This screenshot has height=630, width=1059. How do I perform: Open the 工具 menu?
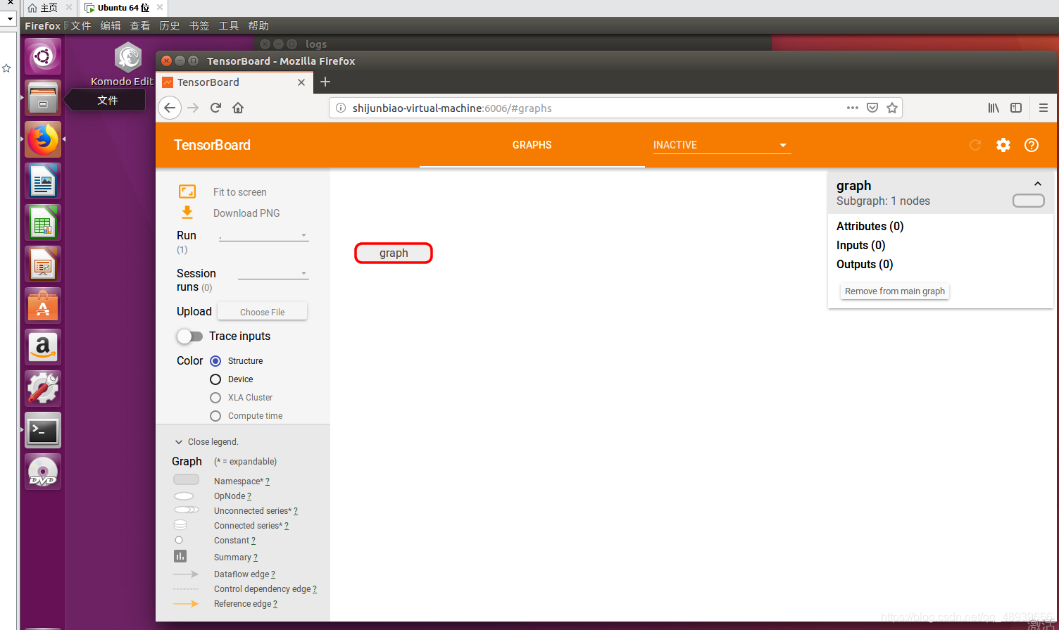click(x=229, y=26)
